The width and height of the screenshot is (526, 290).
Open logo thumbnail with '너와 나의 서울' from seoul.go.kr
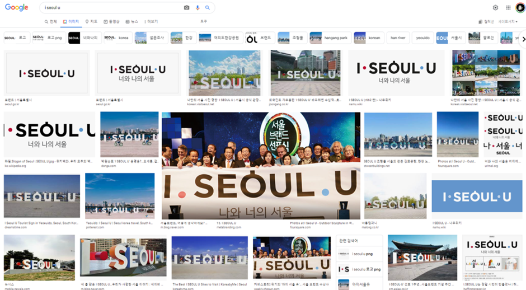coord(138,73)
